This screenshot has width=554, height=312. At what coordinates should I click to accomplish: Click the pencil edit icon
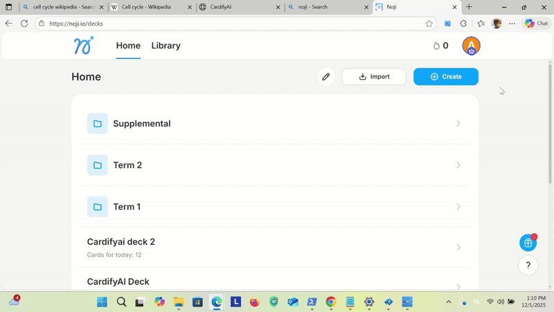[x=325, y=76]
